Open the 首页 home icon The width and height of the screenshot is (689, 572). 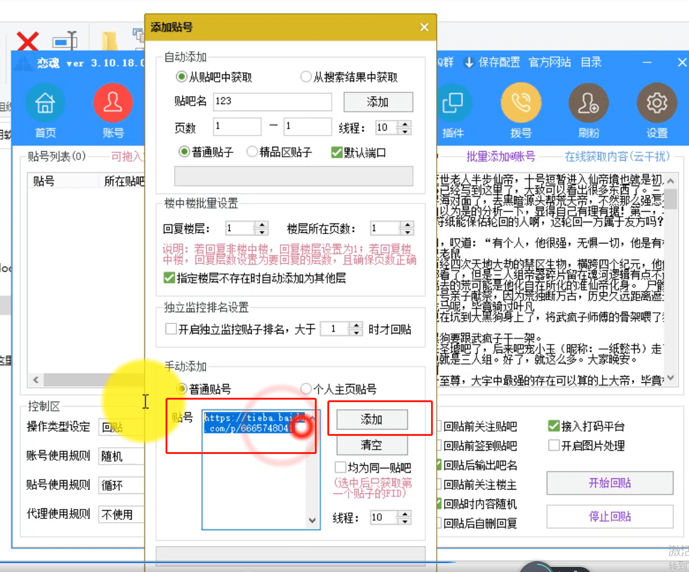pos(45,103)
